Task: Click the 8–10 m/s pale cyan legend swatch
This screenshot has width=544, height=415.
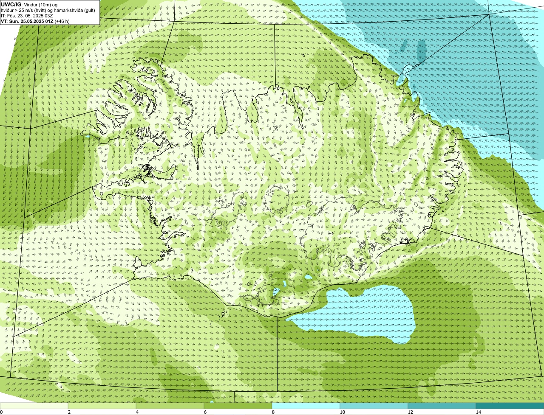Action: tap(306, 406)
